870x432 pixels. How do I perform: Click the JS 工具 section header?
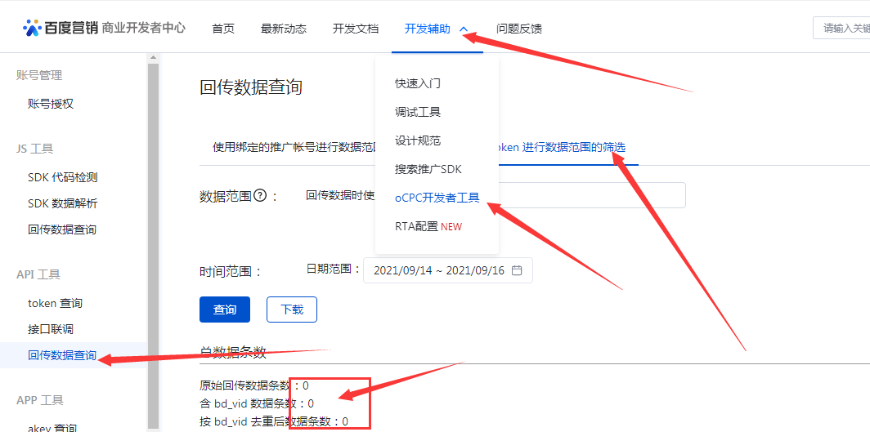click(x=35, y=149)
